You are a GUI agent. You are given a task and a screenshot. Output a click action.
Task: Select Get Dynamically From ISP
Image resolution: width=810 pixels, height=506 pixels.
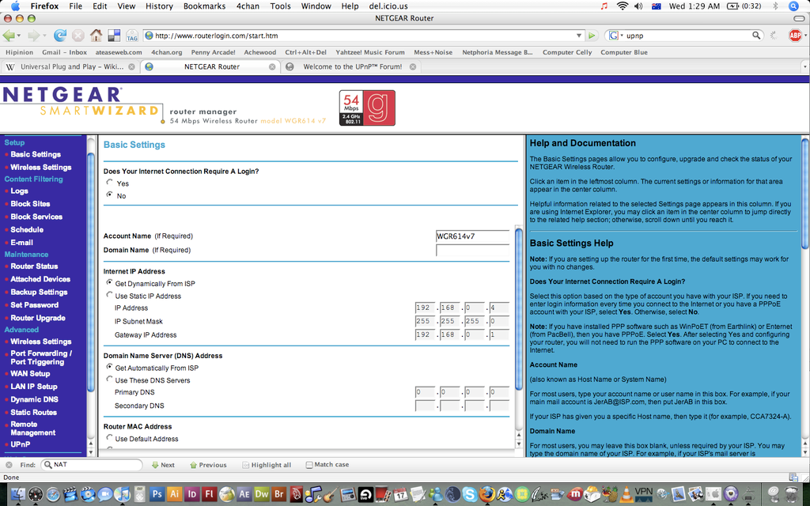click(x=109, y=282)
